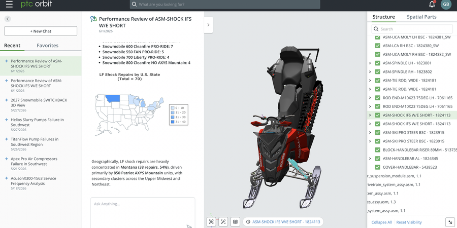Screen dimensions: 457x228
Task: Focus the 'What are you looking for?' search field
Action: pos(225,5)
